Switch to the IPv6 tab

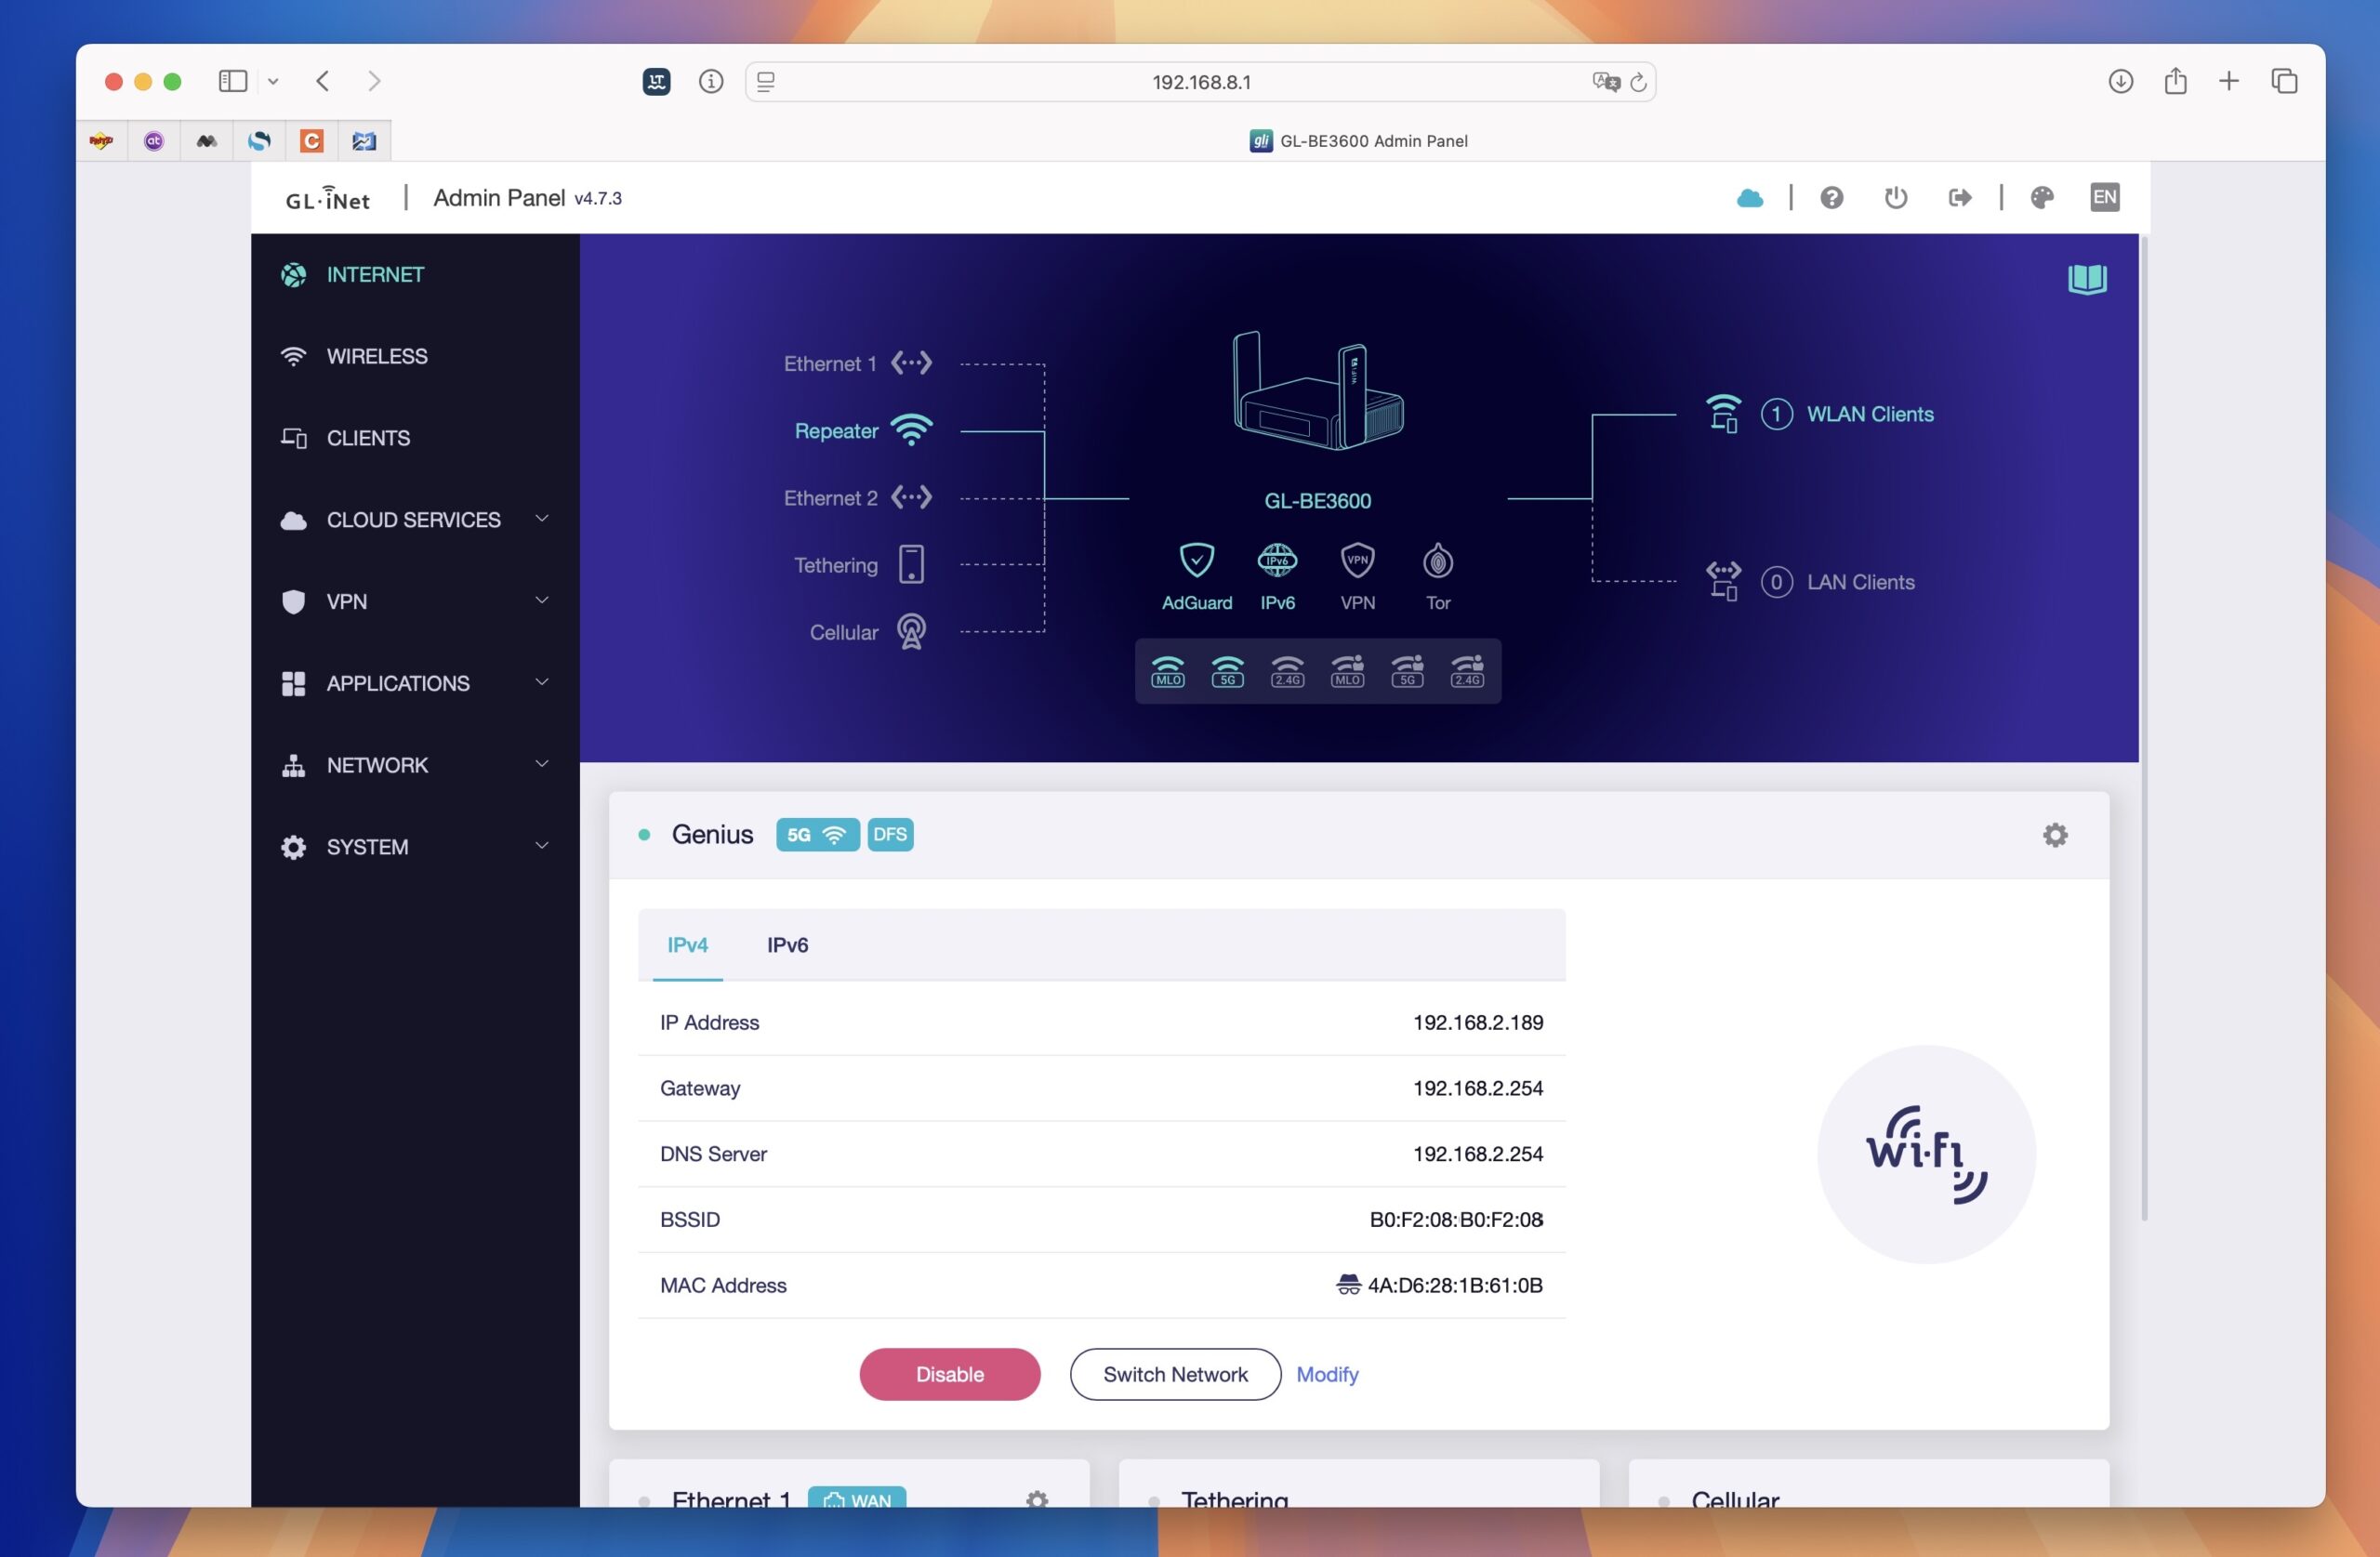(x=787, y=945)
